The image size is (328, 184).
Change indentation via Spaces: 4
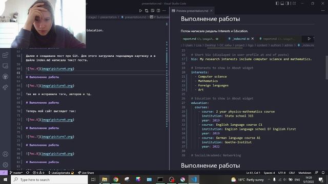coord(269,173)
